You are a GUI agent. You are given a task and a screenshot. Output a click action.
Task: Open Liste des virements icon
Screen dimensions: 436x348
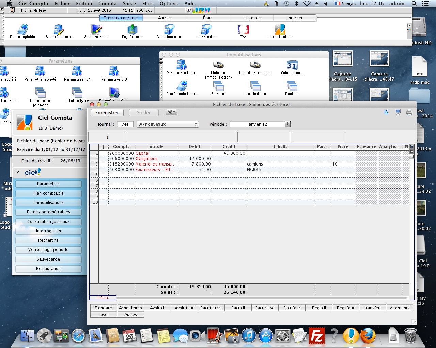tap(255, 65)
